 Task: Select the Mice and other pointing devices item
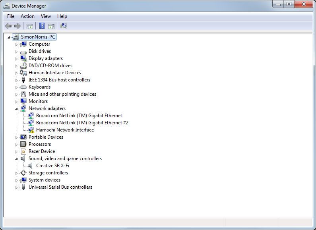(x=62, y=94)
